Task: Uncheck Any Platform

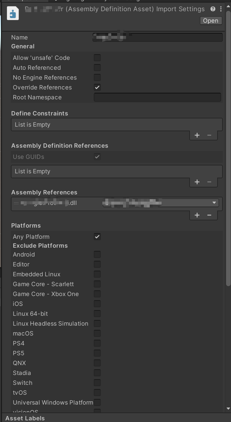Action: point(97,236)
